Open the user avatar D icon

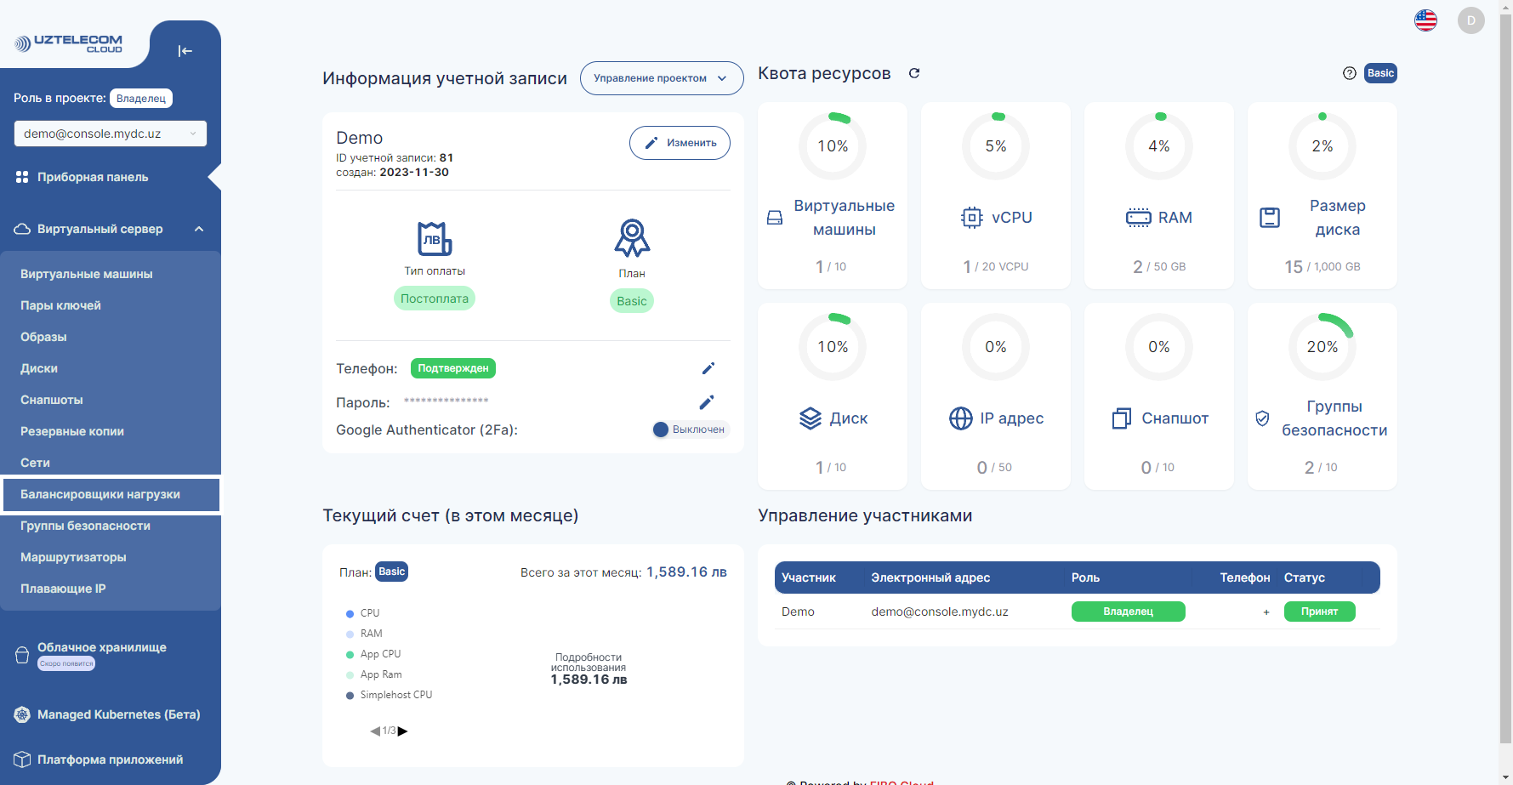[x=1470, y=20]
